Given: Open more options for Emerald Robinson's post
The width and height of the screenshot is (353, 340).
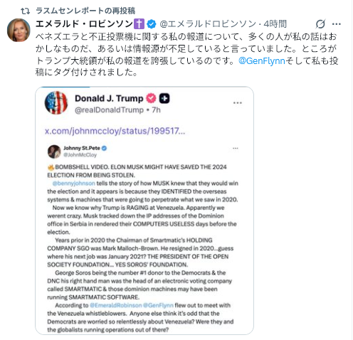Looking at the screenshot, I should click(x=337, y=24).
